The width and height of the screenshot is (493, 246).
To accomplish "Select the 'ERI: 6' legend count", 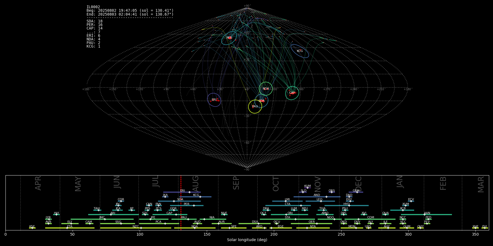I will tap(93, 36).
